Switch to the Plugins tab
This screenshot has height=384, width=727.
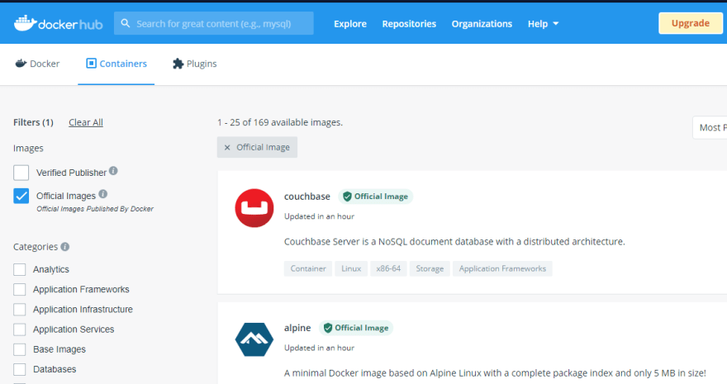point(195,64)
